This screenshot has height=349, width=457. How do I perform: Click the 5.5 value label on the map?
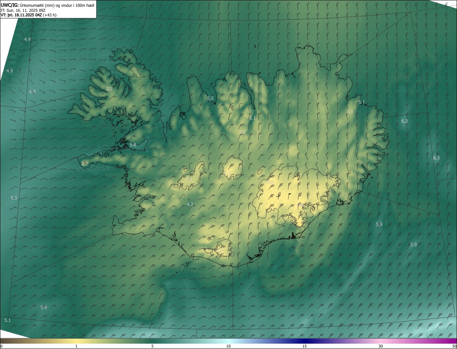pyautogui.click(x=210, y=98)
